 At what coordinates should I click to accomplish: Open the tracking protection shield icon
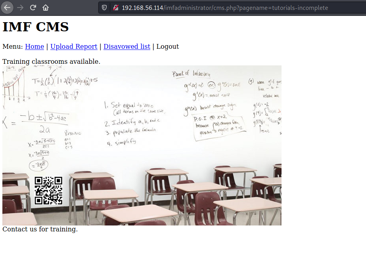coord(104,8)
